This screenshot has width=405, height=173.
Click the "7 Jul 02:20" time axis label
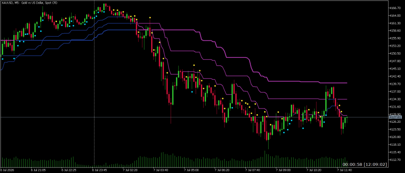pos(130,170)
